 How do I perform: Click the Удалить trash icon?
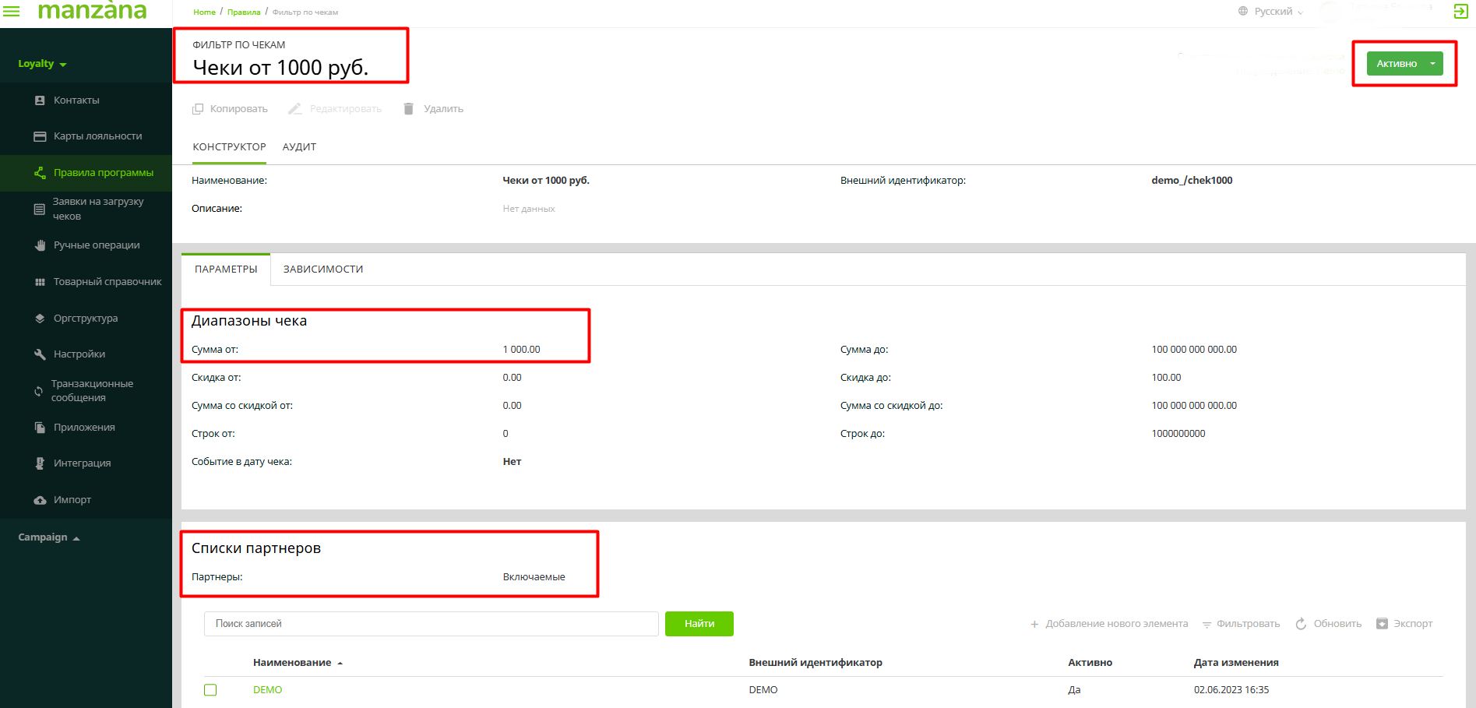pyautogui.click(x=408, y=109)
